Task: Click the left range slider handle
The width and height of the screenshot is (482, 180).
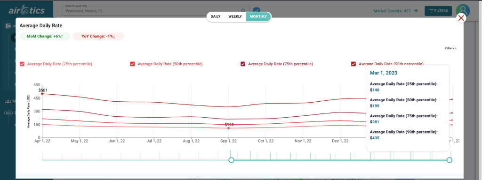Action: pos(232,160)
